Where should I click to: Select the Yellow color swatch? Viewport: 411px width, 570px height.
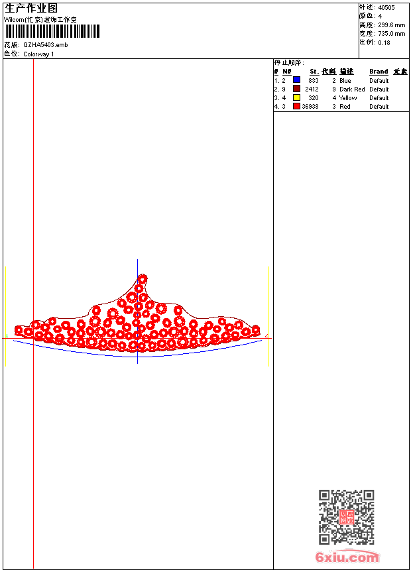[296, 97]
